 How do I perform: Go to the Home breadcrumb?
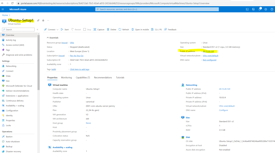click(5, 15)
